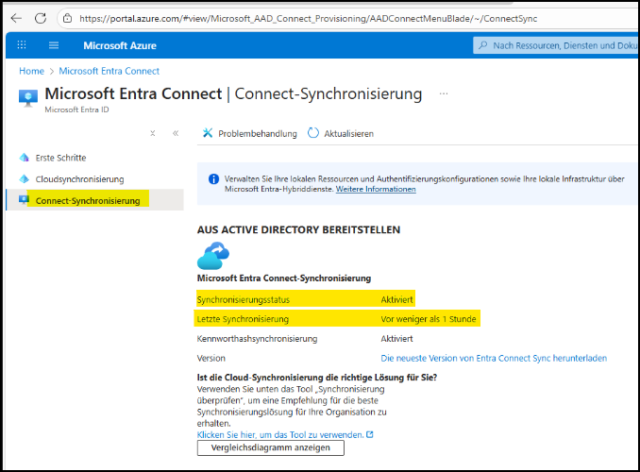Viewport: 640px width, 472px height.
Task: Click the Aktiviert value for Kennworthashsynchronisierung
Action: coord(396,339)
